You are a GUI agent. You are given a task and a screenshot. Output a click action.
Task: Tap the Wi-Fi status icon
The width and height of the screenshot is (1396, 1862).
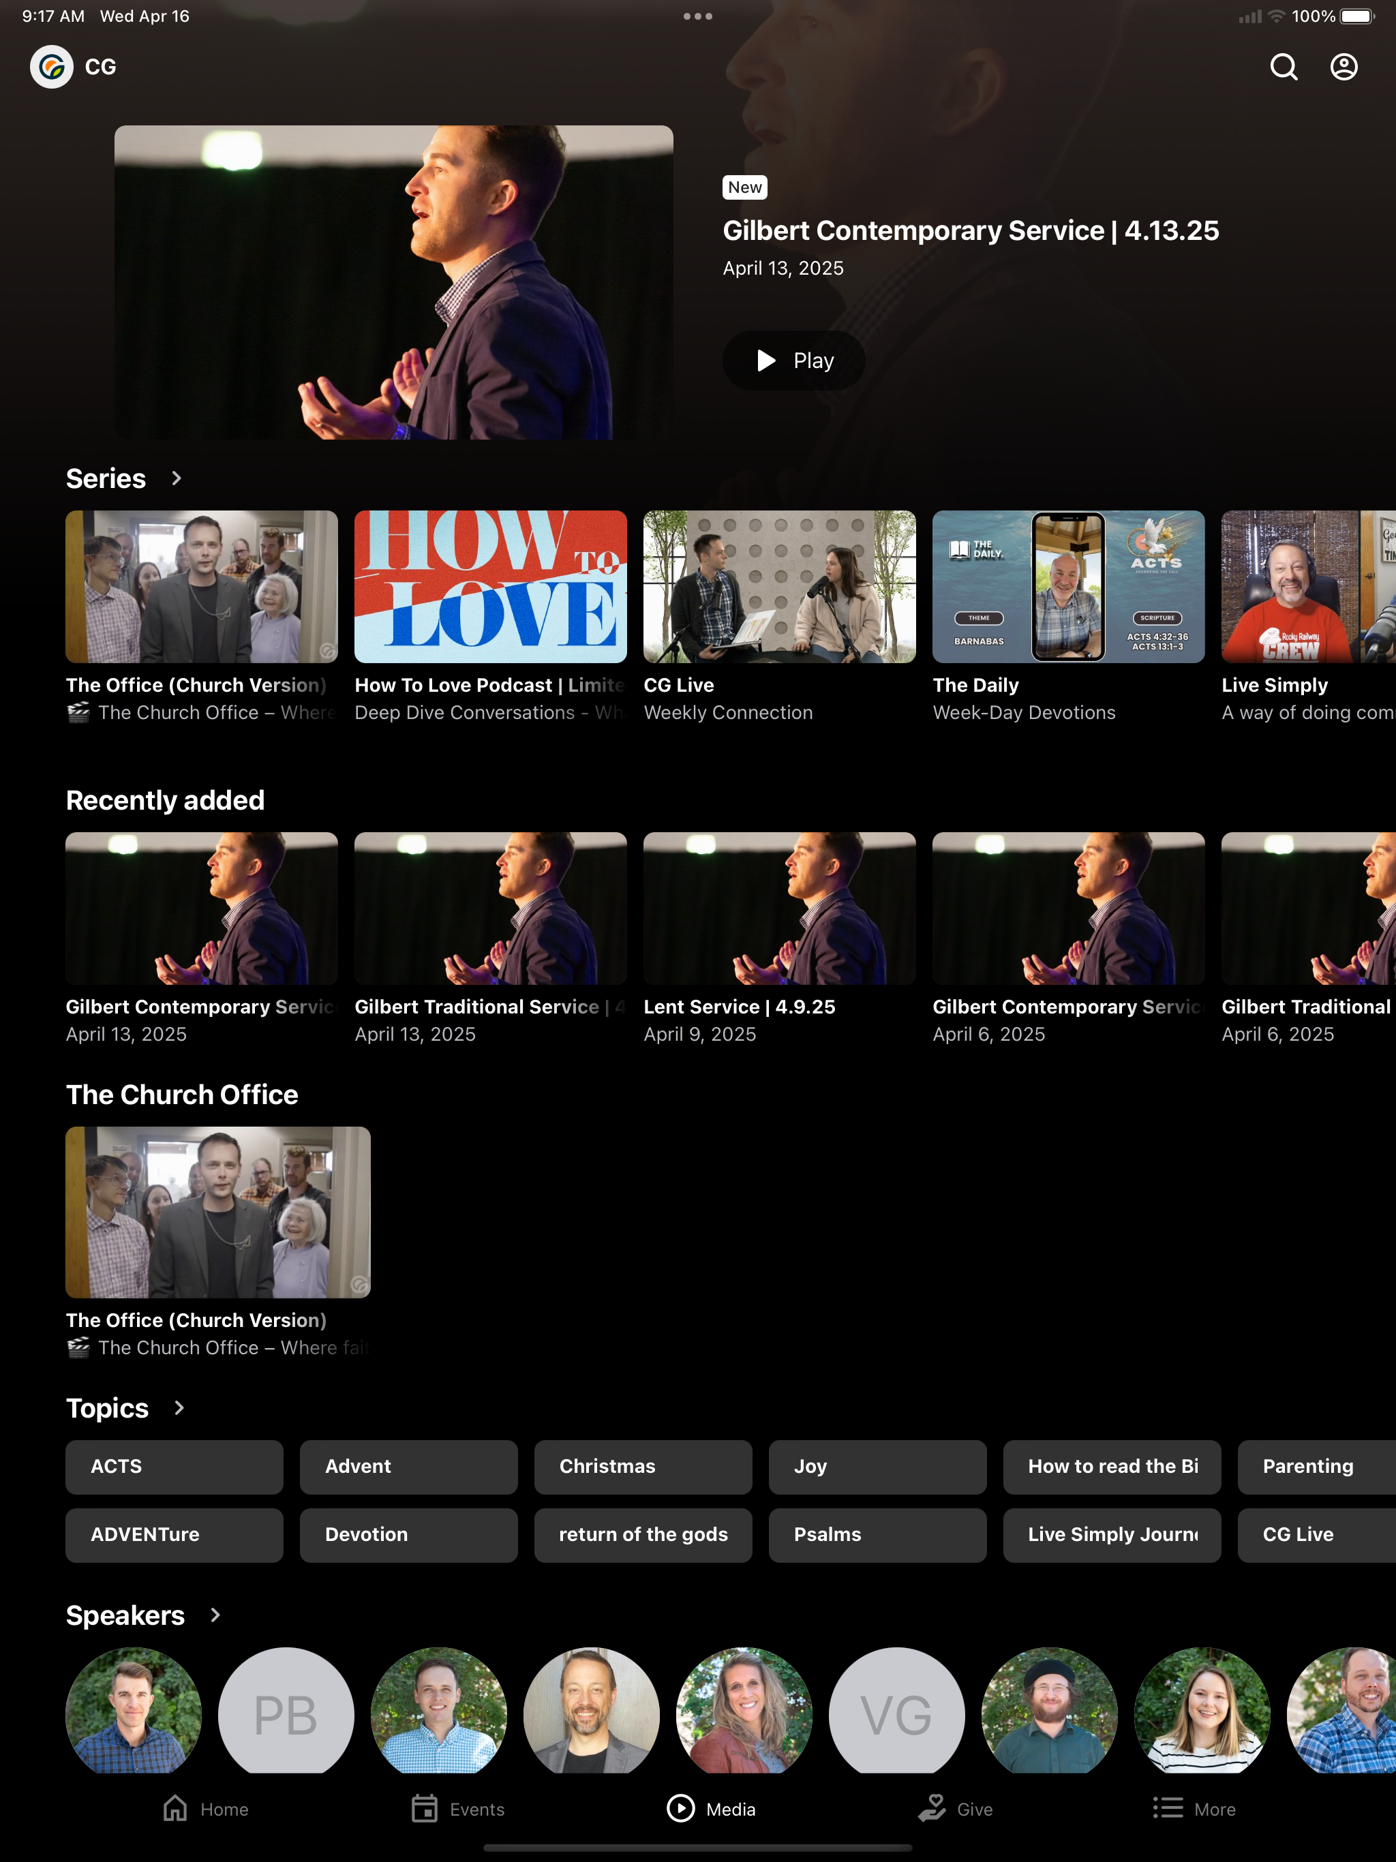pyautogui.click(x=1277, y=16)
